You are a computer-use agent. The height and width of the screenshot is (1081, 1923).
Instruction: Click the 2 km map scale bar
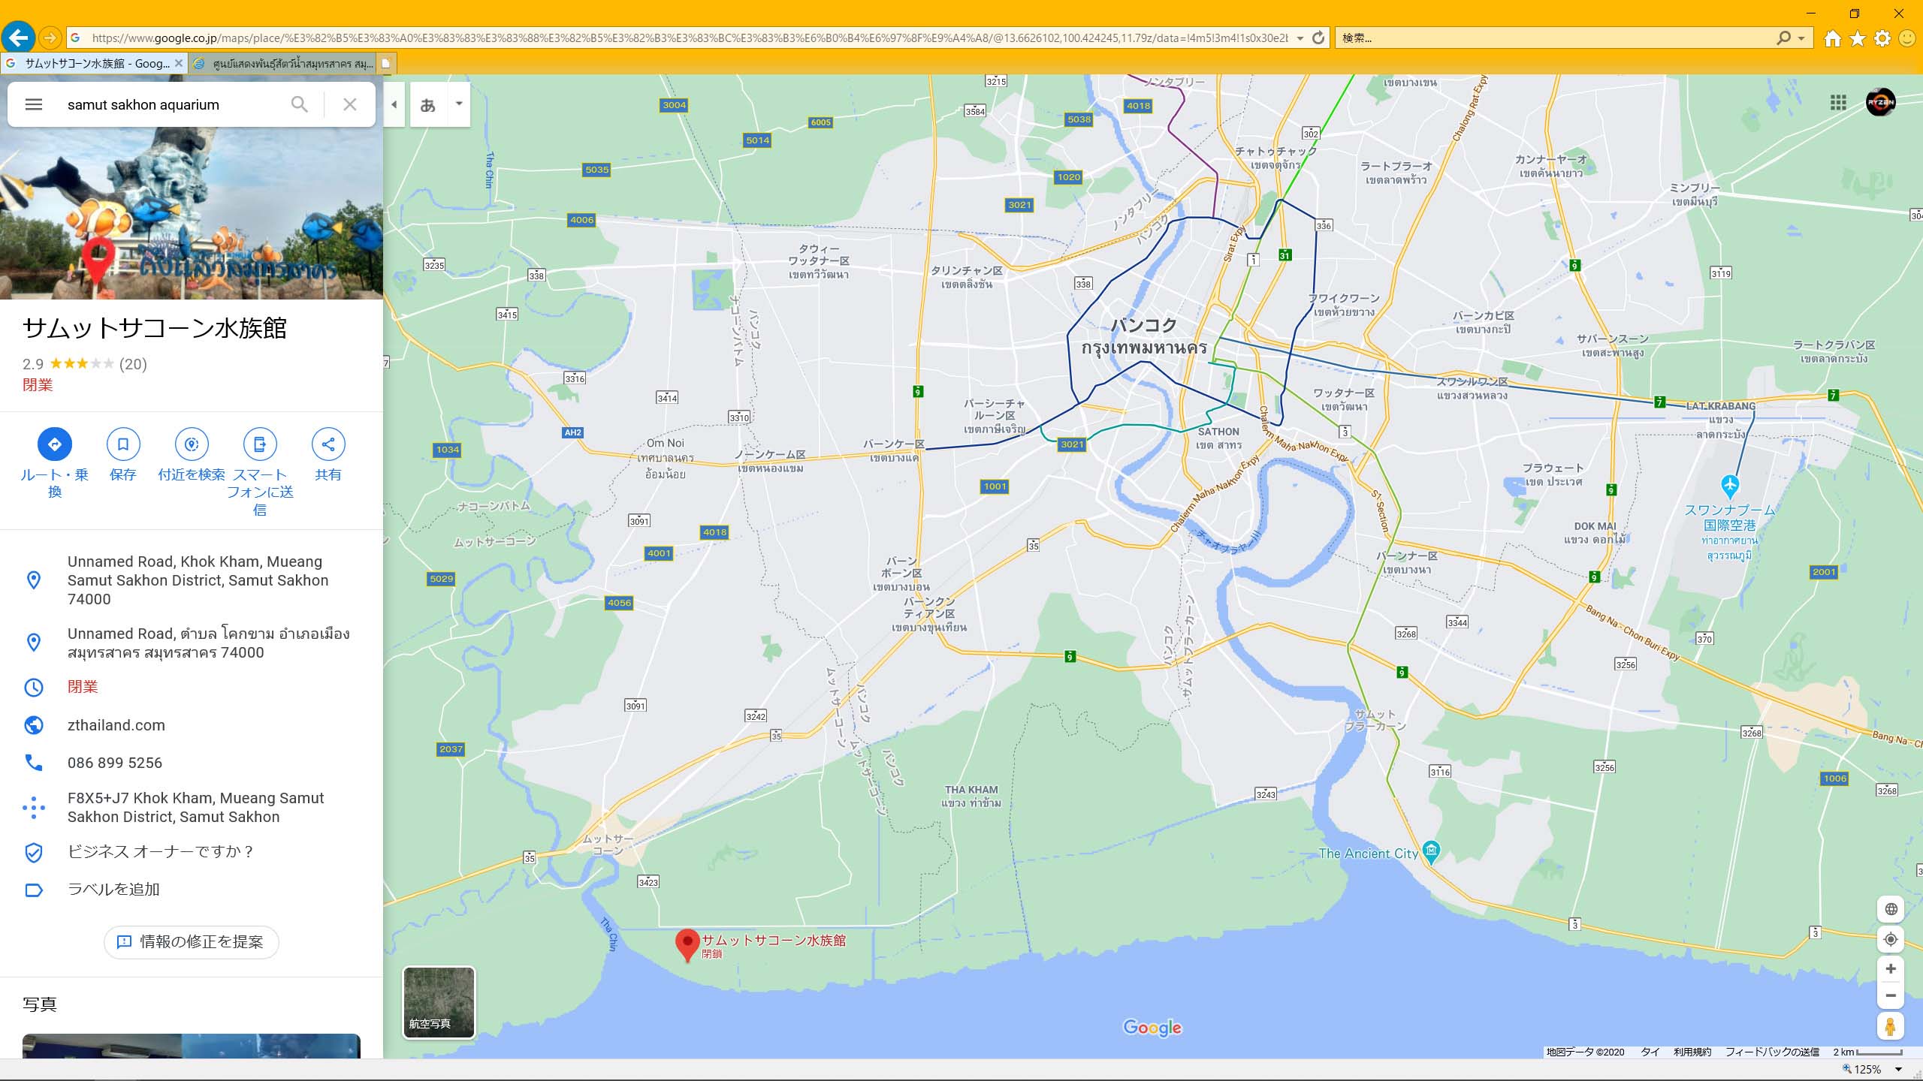point(1867,1052)
